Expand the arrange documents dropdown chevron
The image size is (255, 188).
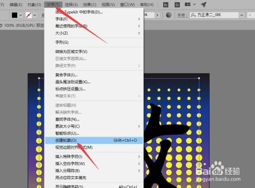tap(194, 5)
